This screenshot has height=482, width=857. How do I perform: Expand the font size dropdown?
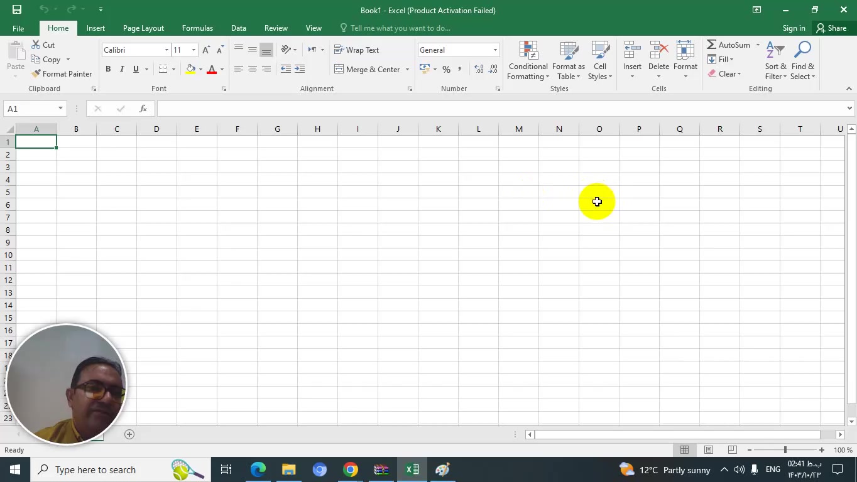click(194, 50)
